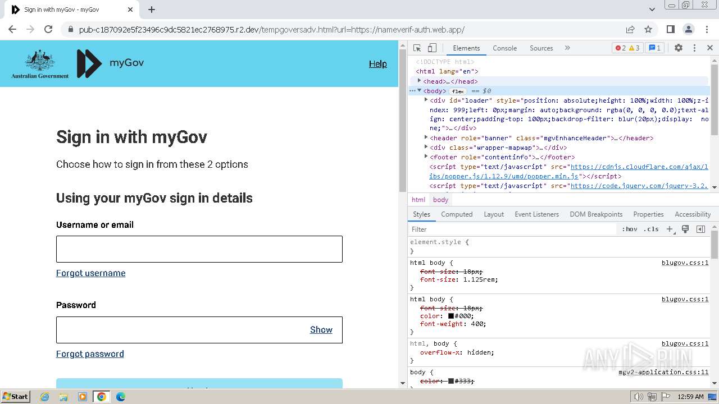Open File Explorer from taskbar
Screen dimensions: 719x404
coord(63,397)
